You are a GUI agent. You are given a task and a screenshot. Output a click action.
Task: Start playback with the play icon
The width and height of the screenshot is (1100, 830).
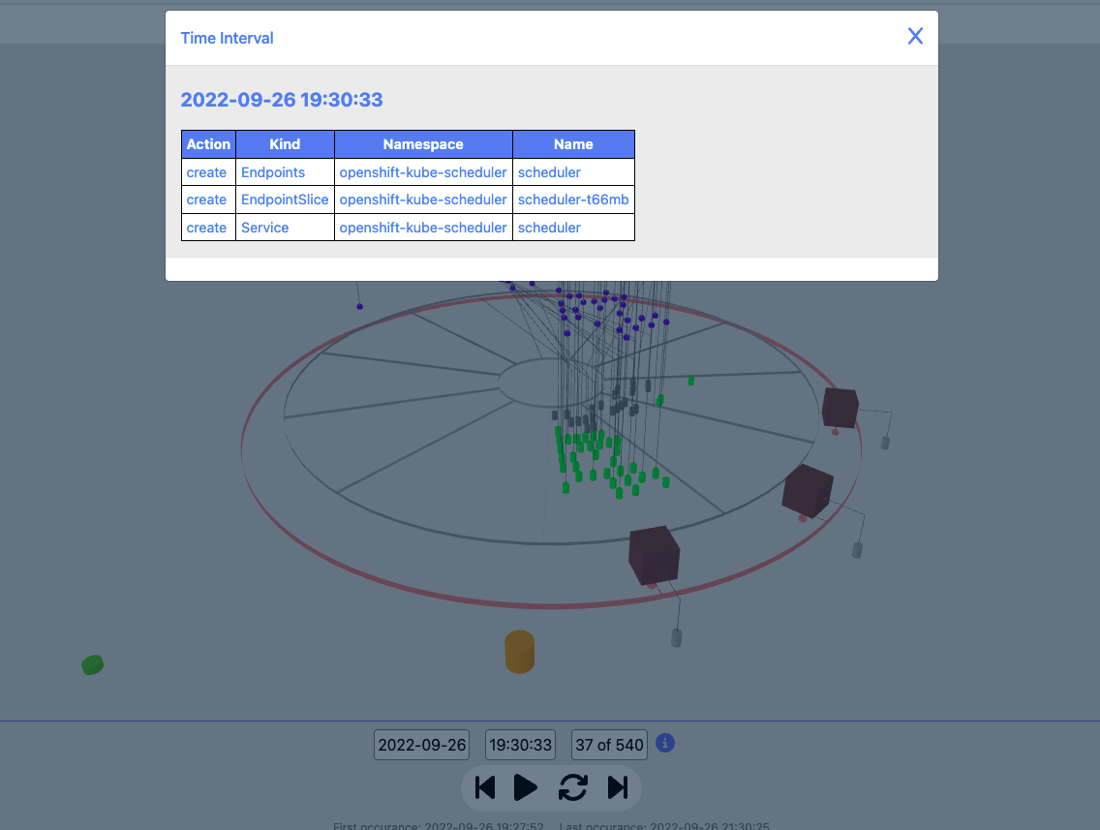click(526, 787)
